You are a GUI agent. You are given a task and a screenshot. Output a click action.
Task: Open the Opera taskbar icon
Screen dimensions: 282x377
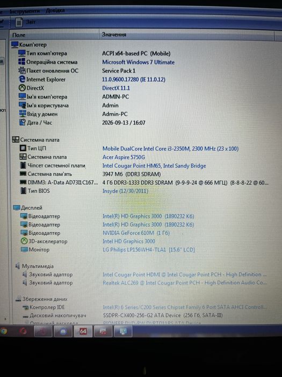pyautogui.click(x=23, y=331)
